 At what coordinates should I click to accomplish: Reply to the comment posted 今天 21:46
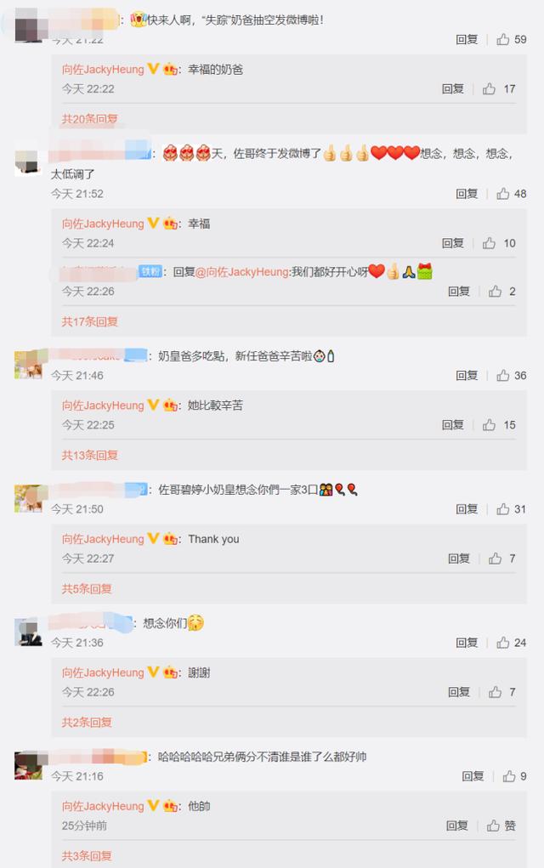tap(467, 375)
